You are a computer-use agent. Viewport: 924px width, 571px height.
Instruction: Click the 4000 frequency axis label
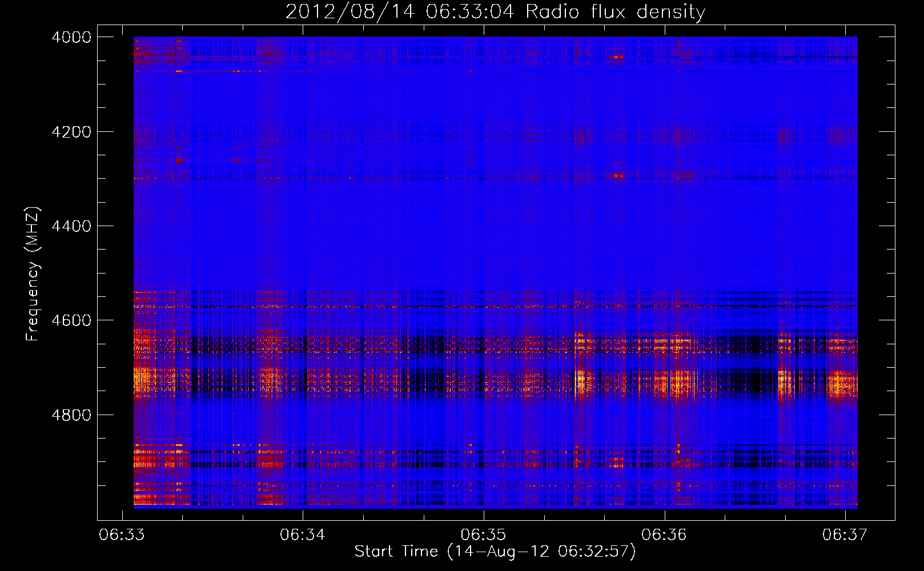point(71,37)
